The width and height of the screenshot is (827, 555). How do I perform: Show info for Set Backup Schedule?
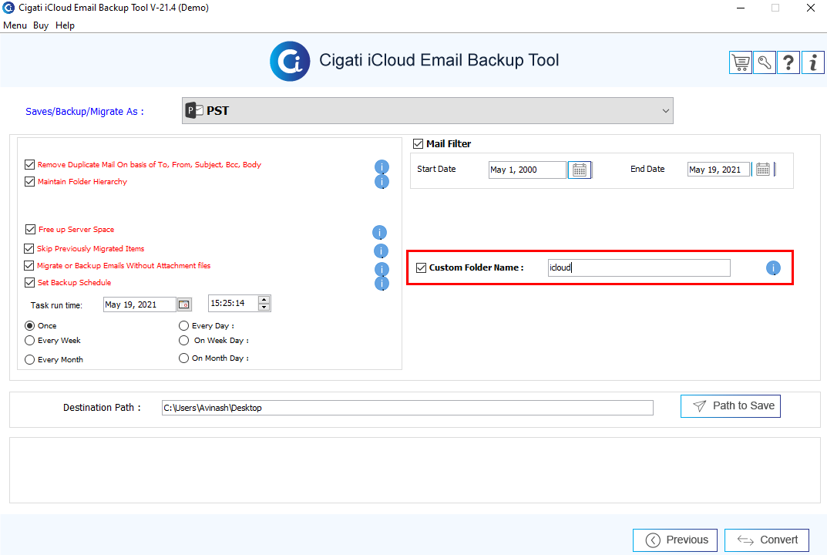pyautogui.click(x=382, y=284)
